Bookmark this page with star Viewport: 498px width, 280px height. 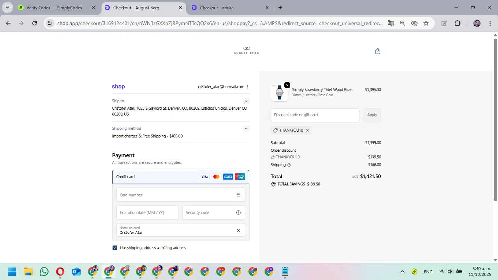(x=426, y=23)
